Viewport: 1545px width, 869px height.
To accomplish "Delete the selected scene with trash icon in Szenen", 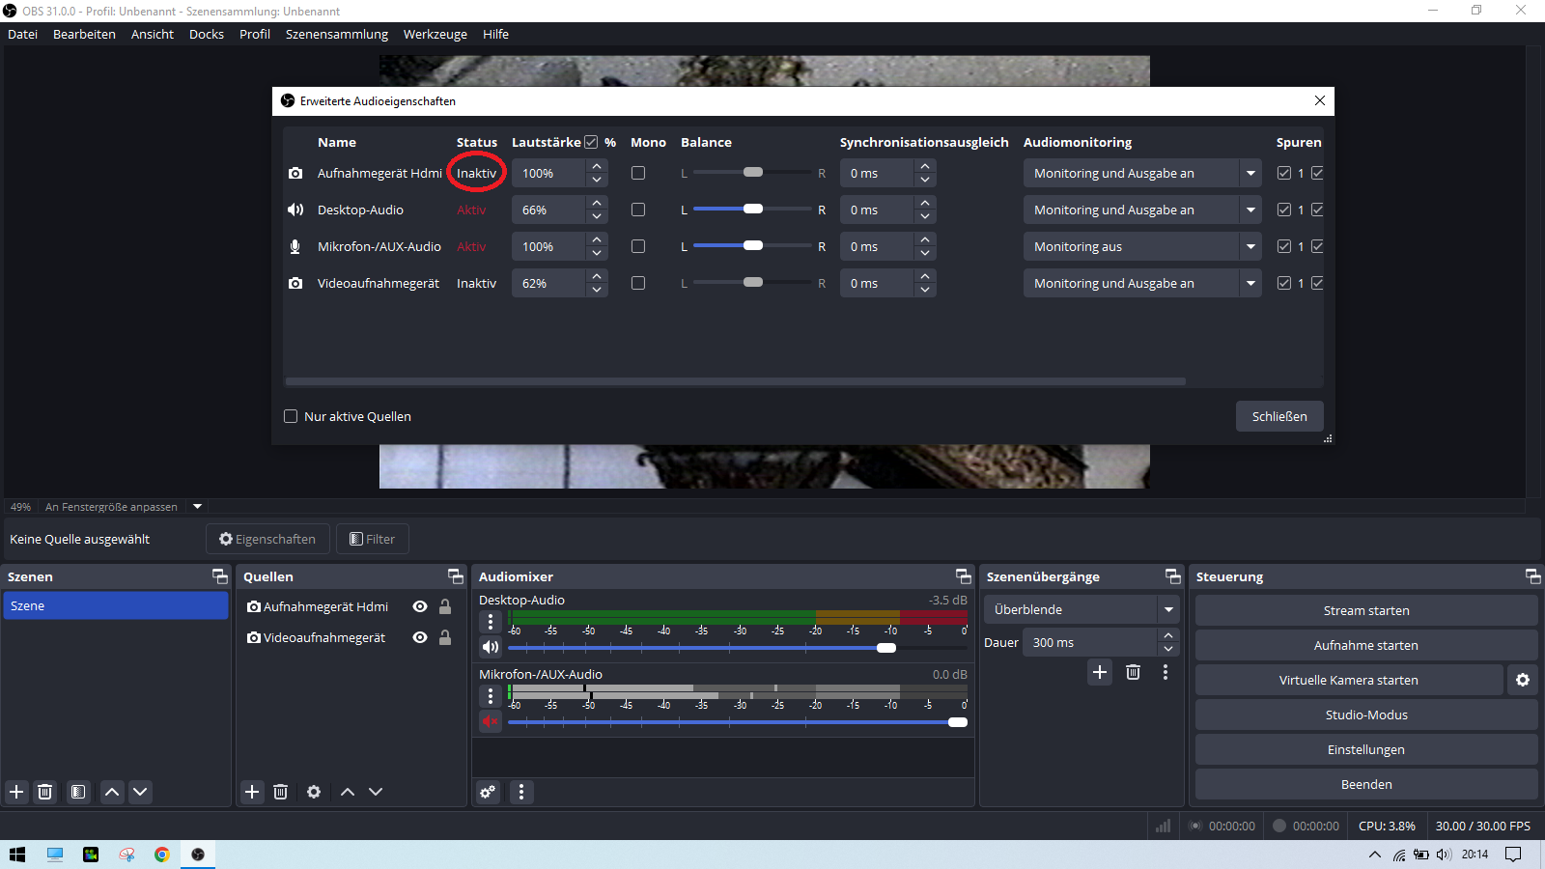I will tap(44, 792).
